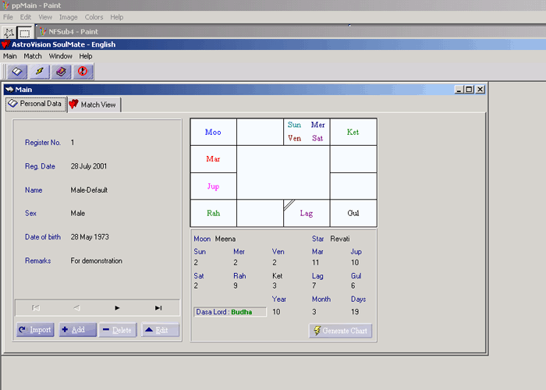
Task: Click the Gul cell in the chart
Action: 353,213
